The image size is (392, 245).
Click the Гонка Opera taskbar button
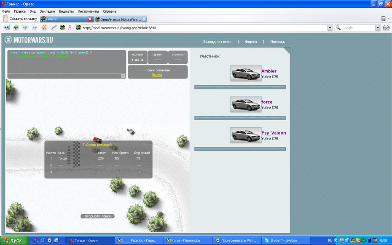coord(90,240)
